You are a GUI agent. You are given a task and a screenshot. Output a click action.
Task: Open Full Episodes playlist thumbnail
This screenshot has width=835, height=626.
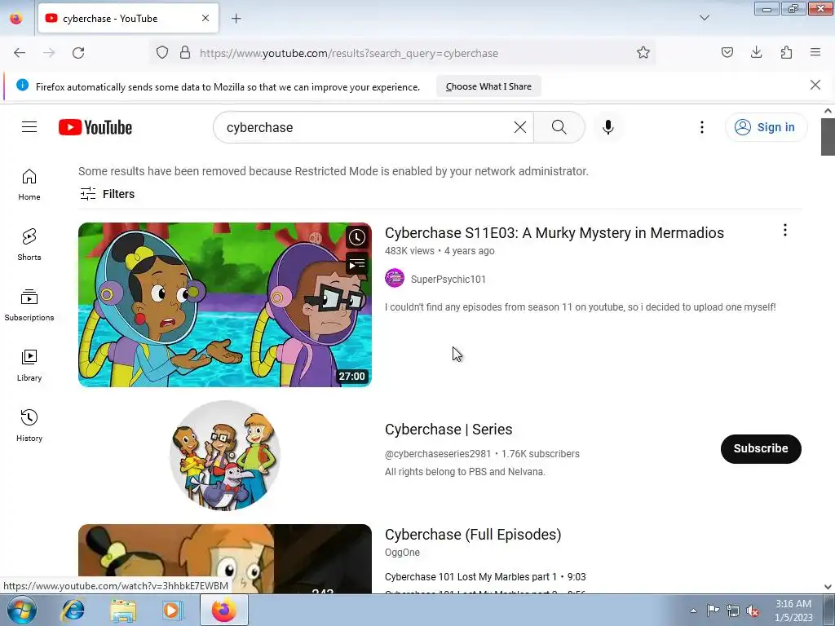225,558
